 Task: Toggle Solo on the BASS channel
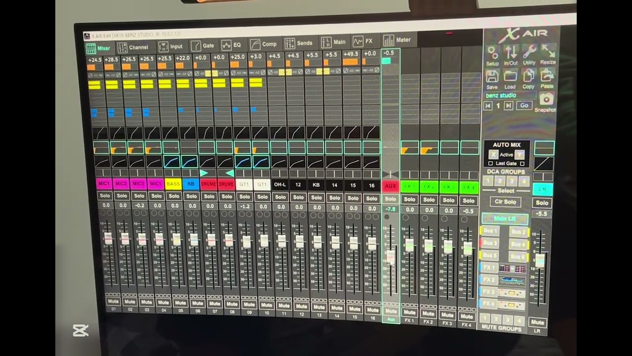pyautogui.click(x=174, y=196)
